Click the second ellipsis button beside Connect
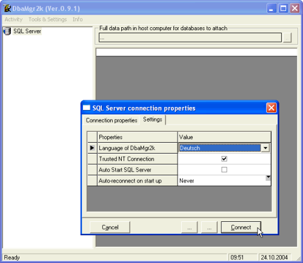Image resolution: width=303 pixels, height=263 pixels. pos(209,227)
